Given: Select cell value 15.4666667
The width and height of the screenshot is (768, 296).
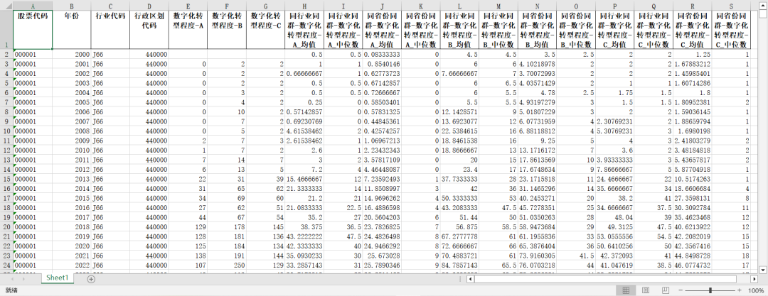Looking at the screenshot, I should (x=304, y=179).
